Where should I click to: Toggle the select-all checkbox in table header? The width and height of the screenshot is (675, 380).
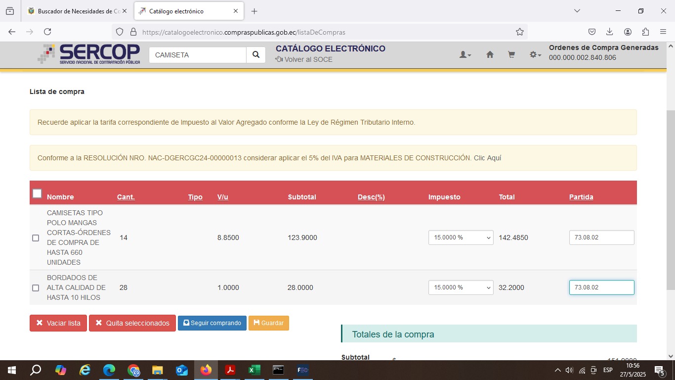coord(37,193)
